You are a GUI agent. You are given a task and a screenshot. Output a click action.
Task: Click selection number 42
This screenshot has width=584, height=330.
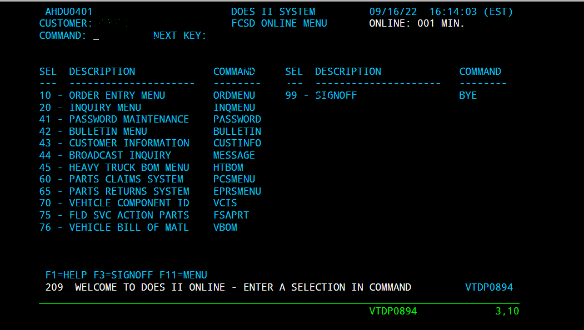pos(45,131)
